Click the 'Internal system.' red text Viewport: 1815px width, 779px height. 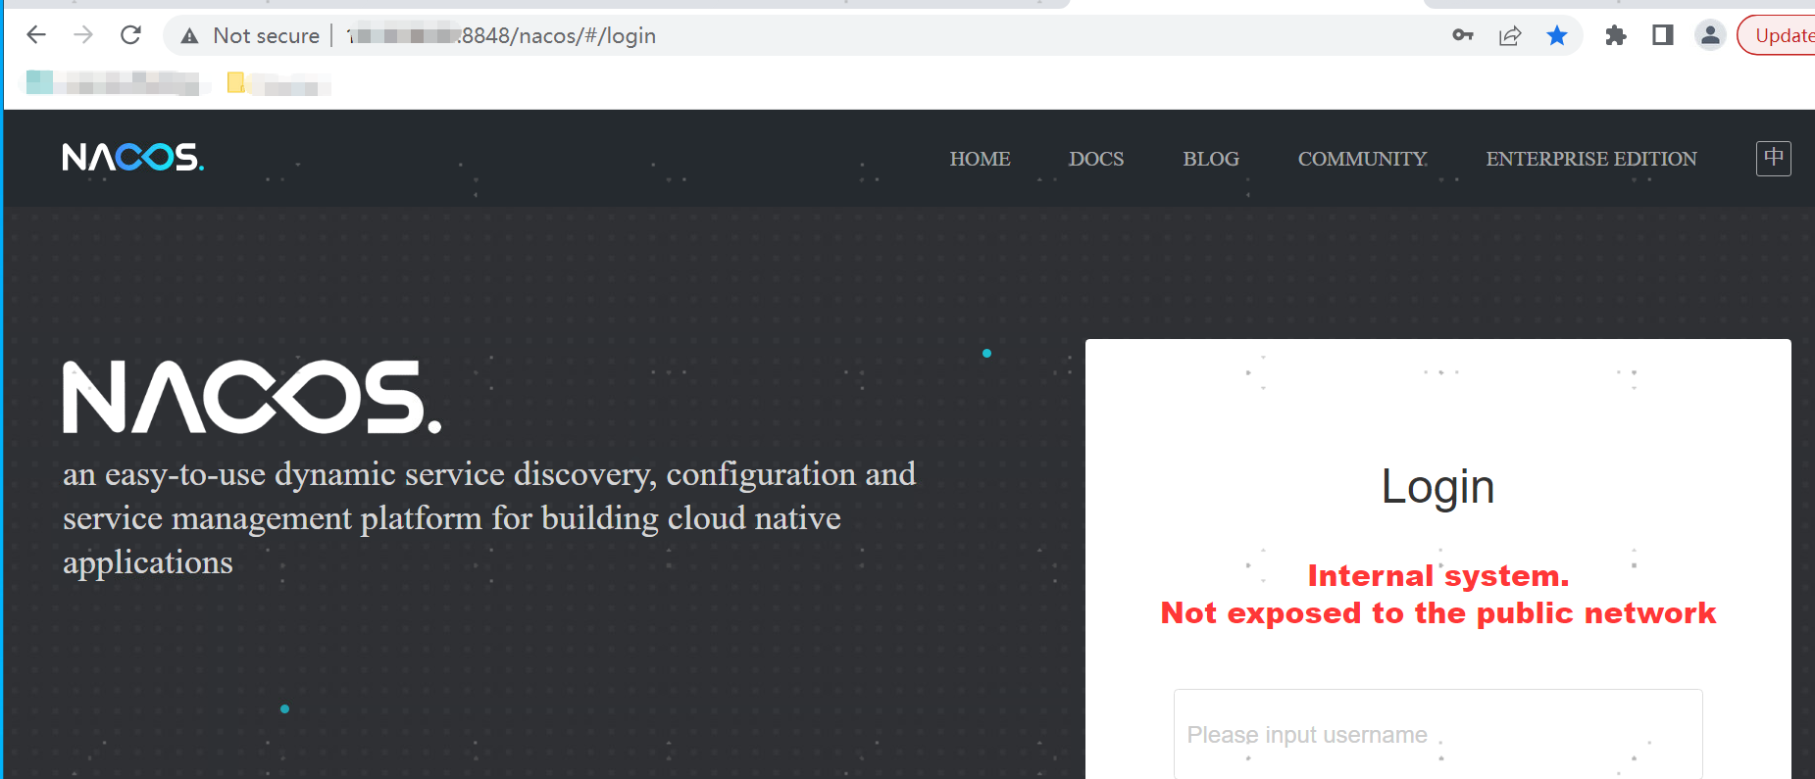pos(1438,576)
